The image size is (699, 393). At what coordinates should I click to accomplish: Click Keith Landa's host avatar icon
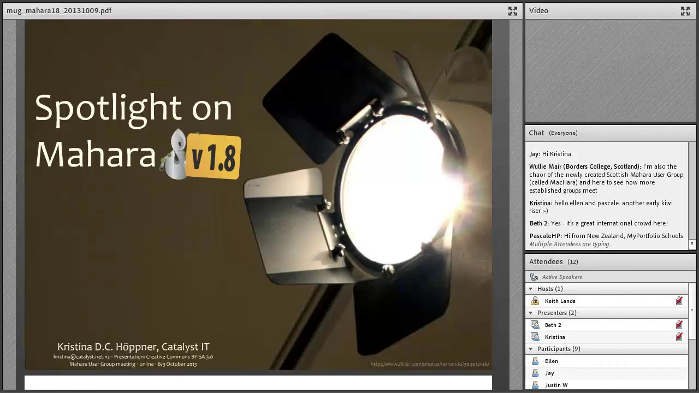coord(535,301)
